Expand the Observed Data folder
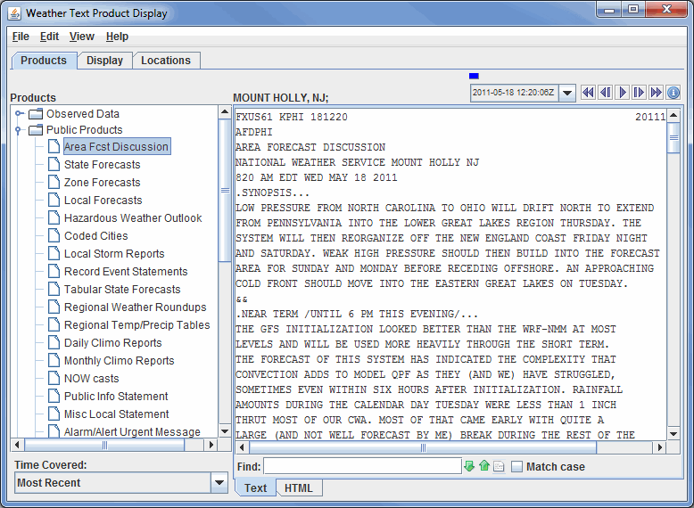The image size is (694, 508). 20,114
